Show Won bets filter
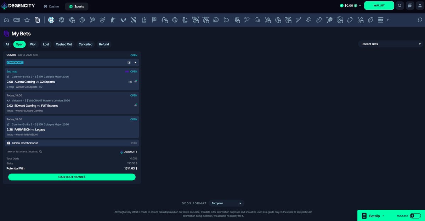The width and height of the screenshot is (425, 221). click(x=33, y=44)
